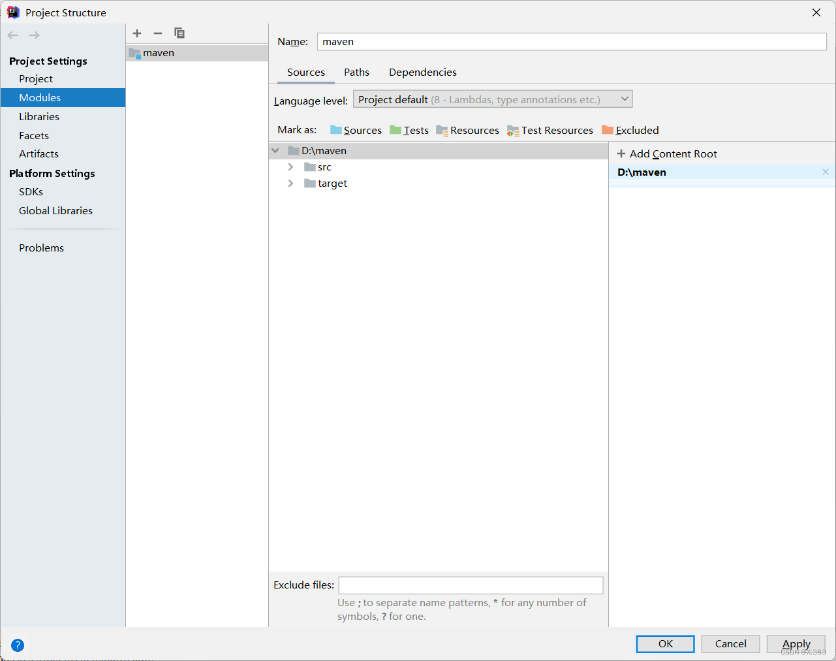The image size is (836, 661).
Task: Collapse the D:\maven tree node
Action: (275, 151)
